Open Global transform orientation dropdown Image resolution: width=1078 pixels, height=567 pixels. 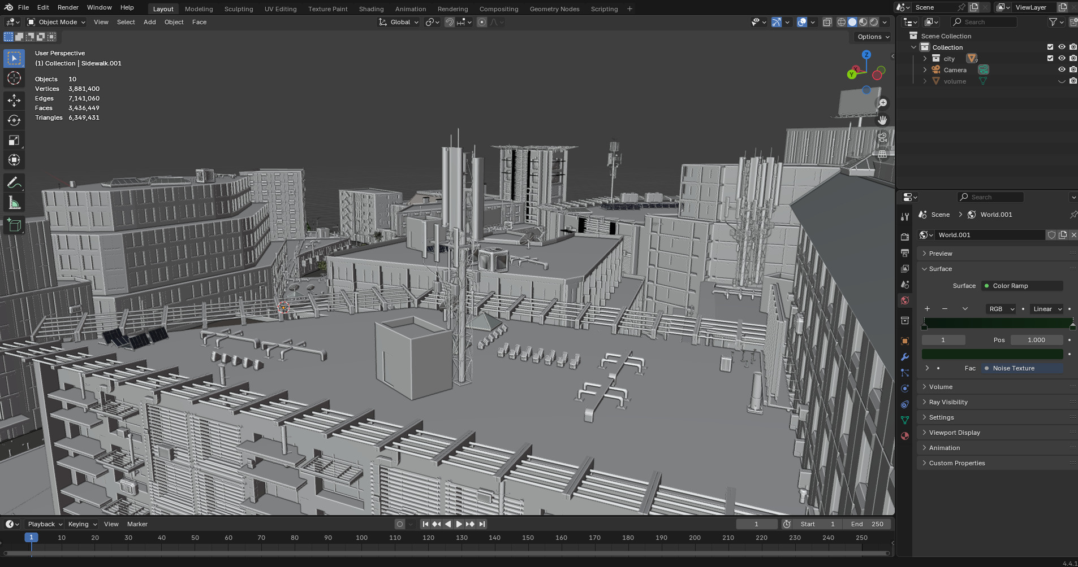pos(399,22)
